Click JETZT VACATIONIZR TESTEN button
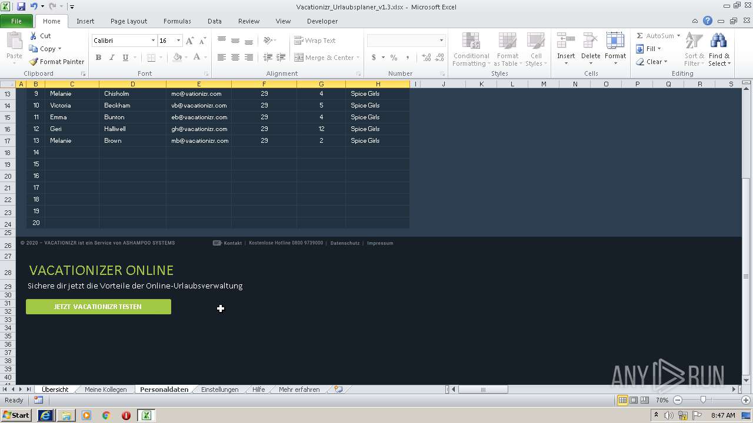 (x=98, y=307)
